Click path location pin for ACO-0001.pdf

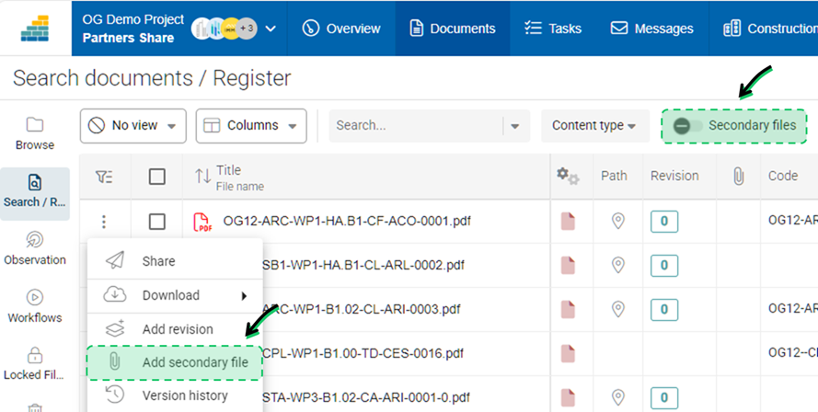pos(617,221)
